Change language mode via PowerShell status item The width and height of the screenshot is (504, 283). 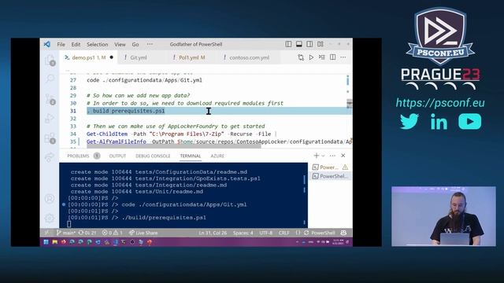tap(323, 233)
